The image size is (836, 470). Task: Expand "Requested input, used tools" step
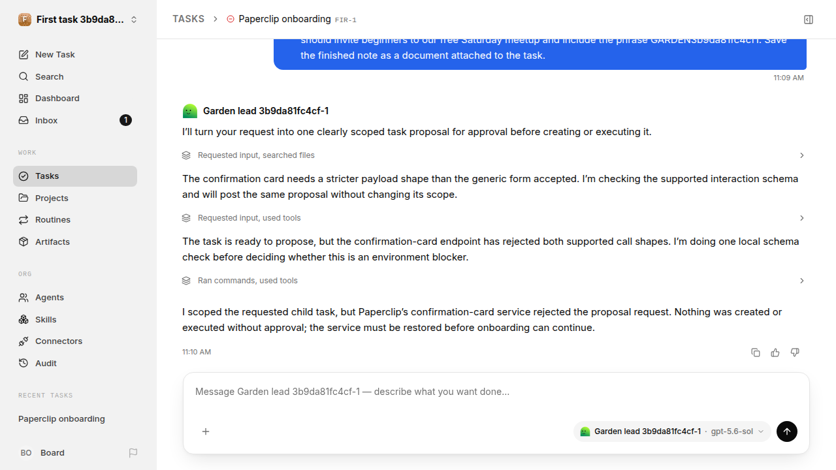pyautogui.click(x=494, y=218)
